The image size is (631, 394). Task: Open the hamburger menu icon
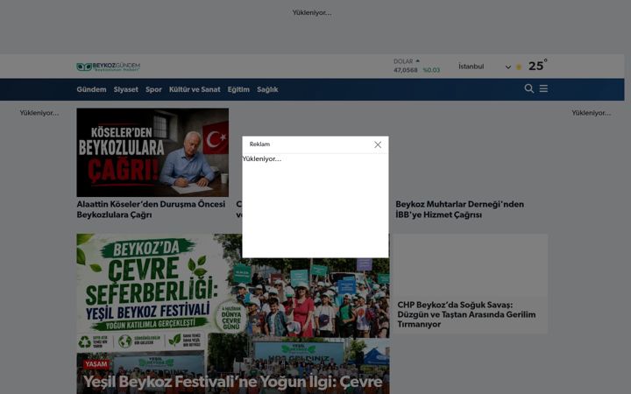(x=543, y=88)
